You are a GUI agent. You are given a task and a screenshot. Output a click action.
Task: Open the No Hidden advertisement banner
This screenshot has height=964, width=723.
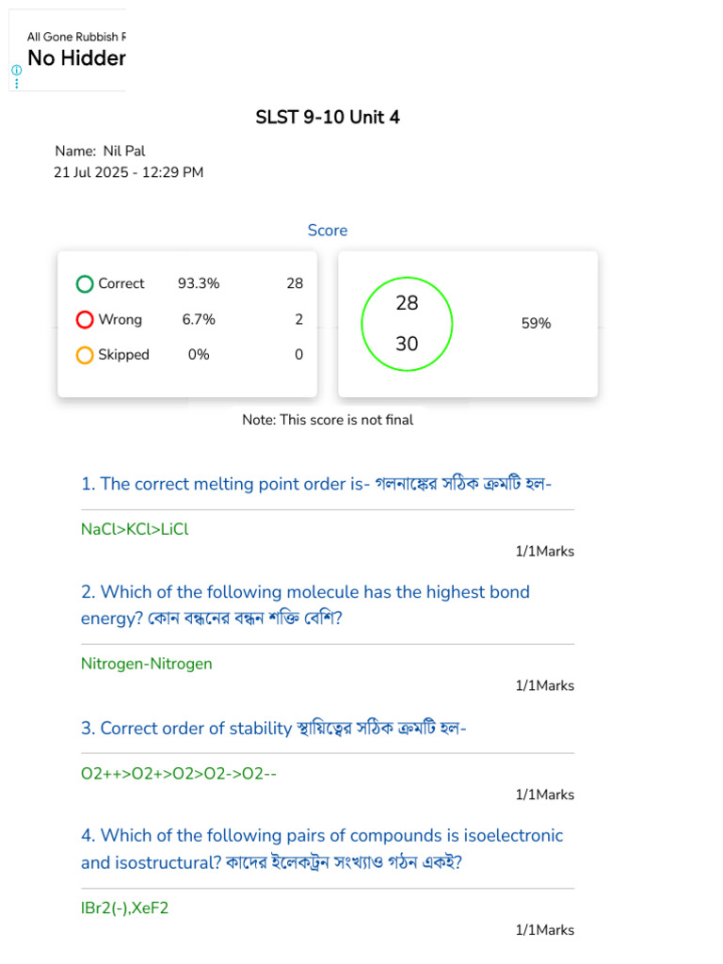click(x=68, y=50)
